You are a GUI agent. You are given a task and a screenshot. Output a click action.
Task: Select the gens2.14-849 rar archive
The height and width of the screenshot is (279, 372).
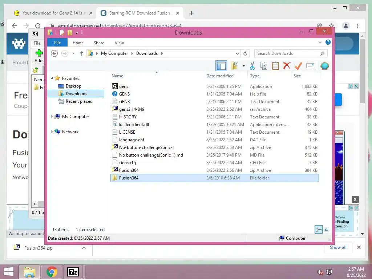click(214, 109)
